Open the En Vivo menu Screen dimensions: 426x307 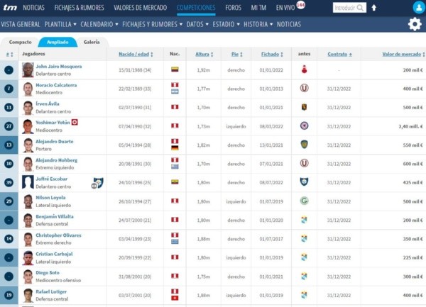point(285,8)
